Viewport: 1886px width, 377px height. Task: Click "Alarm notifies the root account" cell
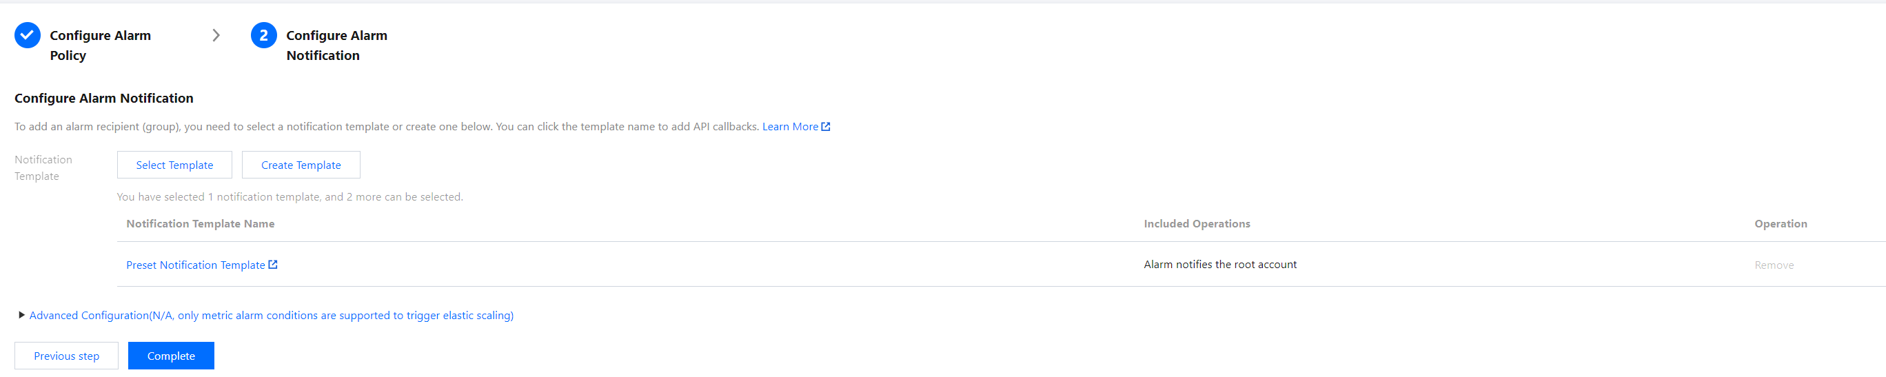coord(1219,264)
